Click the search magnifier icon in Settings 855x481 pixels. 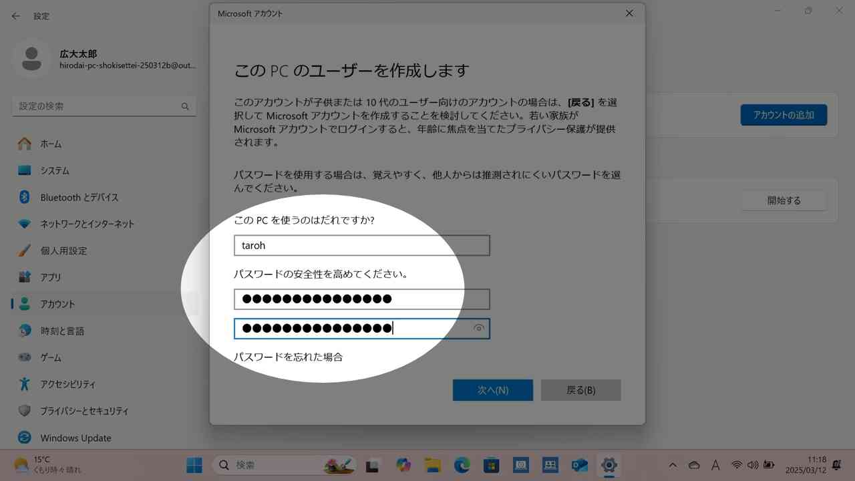click(185, 106)
